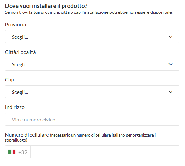Click the Italian flag icon
The width and height of the screenshot is (185, 166).
[12, 152]
